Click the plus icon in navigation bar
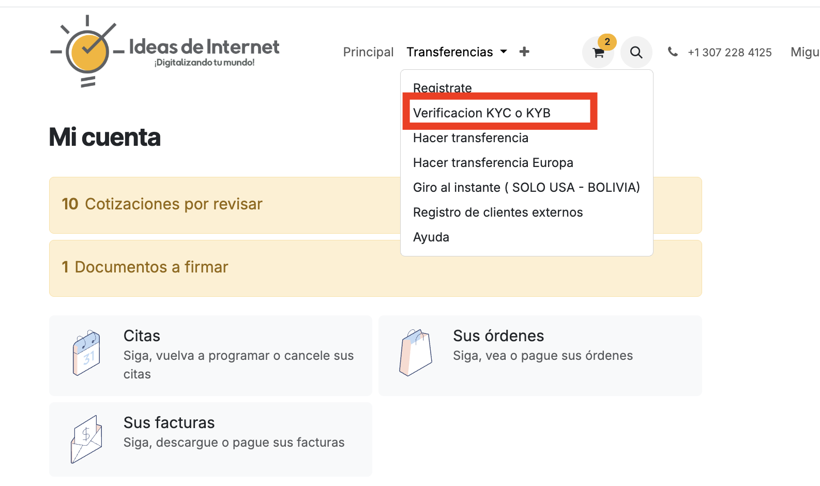The height and width of the screenshot is (486, 820). coord(524,52)
